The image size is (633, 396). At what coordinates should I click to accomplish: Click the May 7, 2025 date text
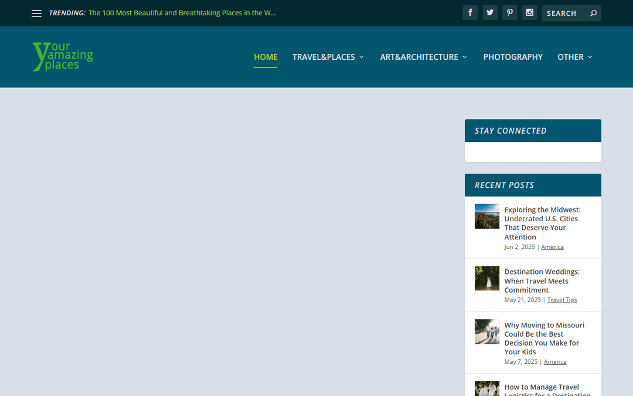(x=521, y=361)
